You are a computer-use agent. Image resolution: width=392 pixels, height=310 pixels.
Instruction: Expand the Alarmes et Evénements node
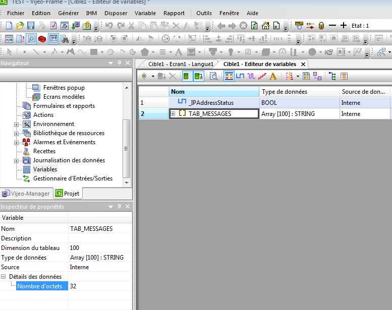point(17,142)
